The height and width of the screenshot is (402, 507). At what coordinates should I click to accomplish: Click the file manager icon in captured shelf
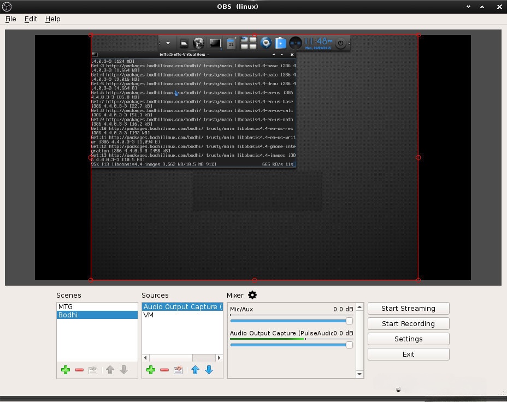pos(184,43)
